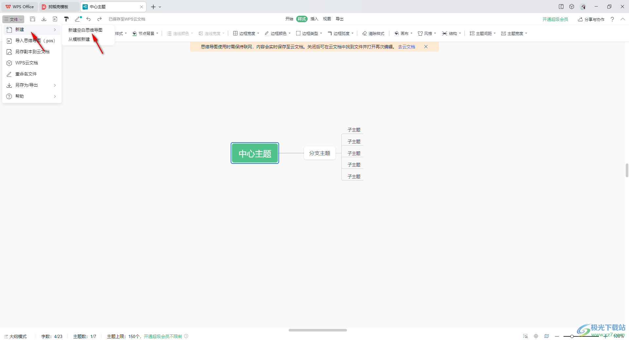Click the cube icon in title bar
The width and height of the screenshot is (629, 340).
pyautogui.click(x=572, y=7)
